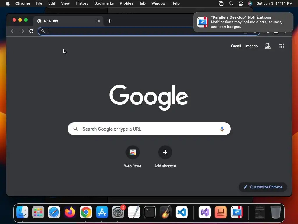This screenshot has height=224, width=298.
Task: Start voice search with the microphone icon
Action: 222,129
